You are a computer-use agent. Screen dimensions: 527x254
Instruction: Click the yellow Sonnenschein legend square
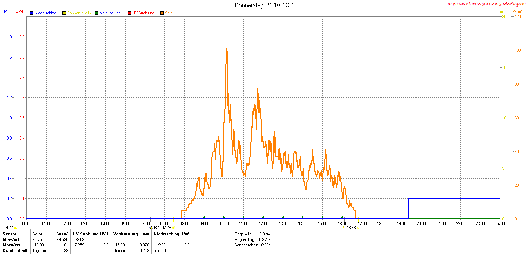[x=64, y=13]
